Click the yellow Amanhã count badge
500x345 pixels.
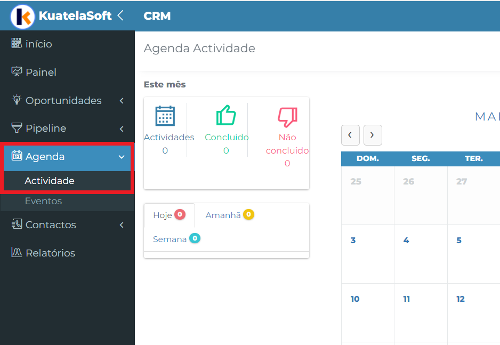[x=249, y=214]
